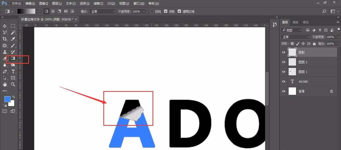
Task: Select the Polygonal Lasso tool
Action: coord(4,32)
